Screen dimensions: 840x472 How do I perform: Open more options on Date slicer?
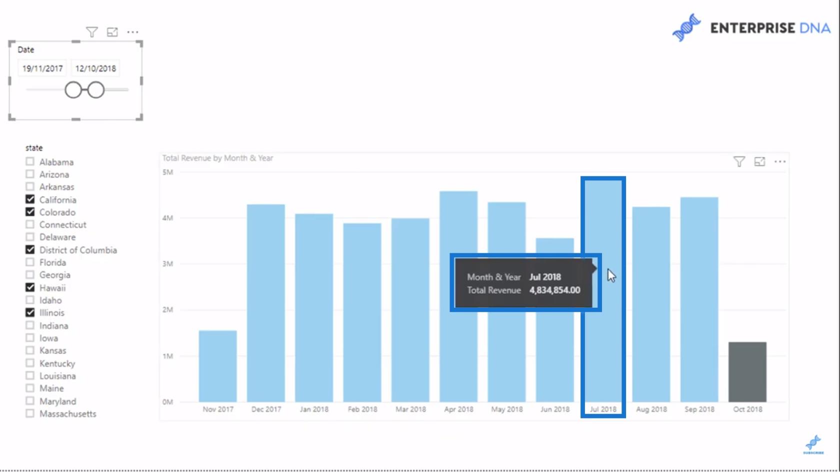coord(132,32)
